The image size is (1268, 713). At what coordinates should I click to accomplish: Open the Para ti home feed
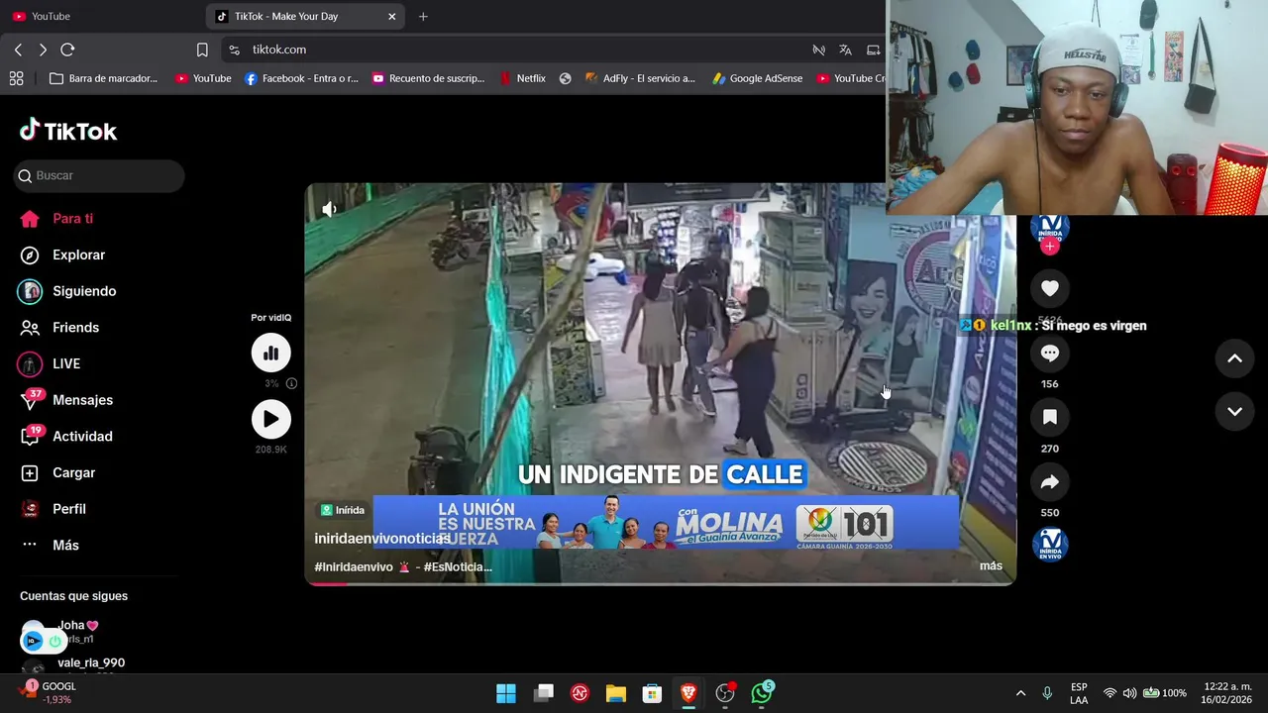pos(56,219)
